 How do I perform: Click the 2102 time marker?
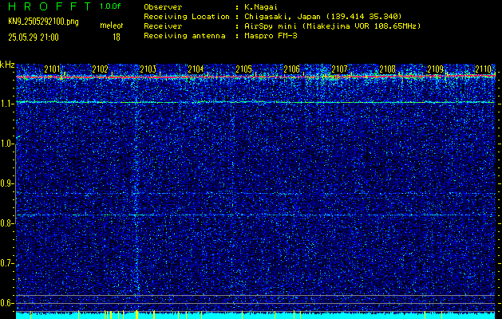pos(100,69)
